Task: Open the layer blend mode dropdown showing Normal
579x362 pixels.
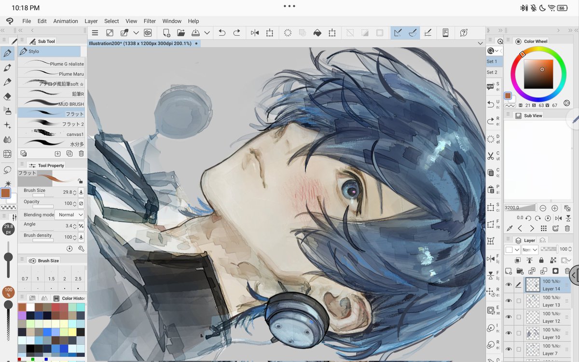Action: click(x=530, y=250)
